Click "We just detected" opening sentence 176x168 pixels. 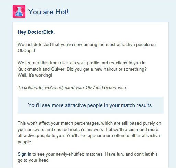point(34,45)
